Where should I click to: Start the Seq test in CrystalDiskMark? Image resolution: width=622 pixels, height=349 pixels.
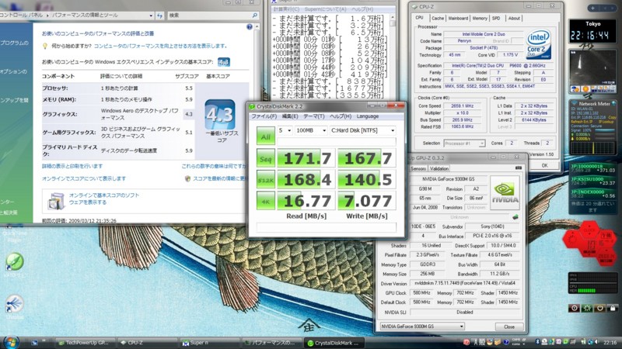(265, 159)
